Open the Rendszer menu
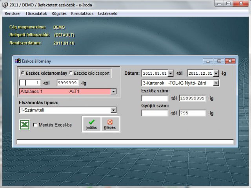This screenshot has width=251, height=188. [13, 13]
